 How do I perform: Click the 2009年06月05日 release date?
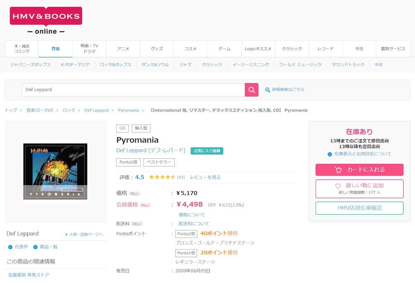(x=193, y=271)
